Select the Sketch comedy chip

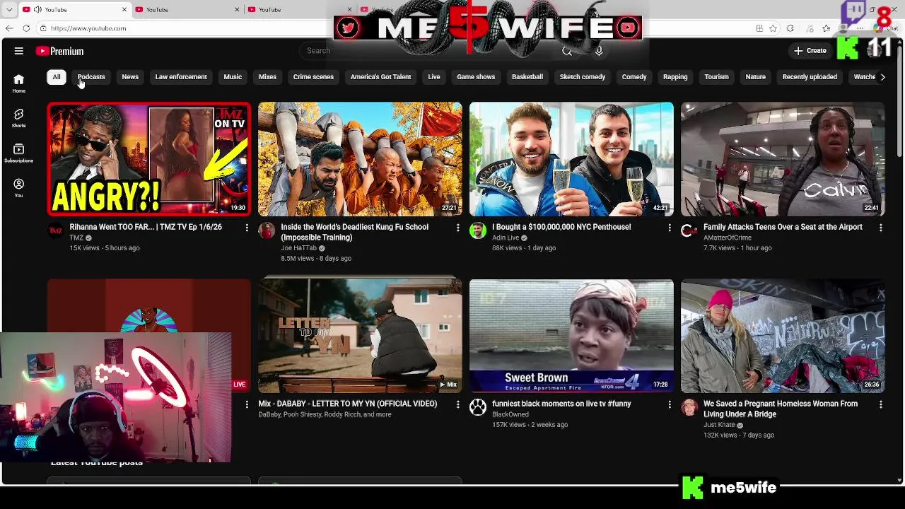pyautogui.click(x=583, y=77)
